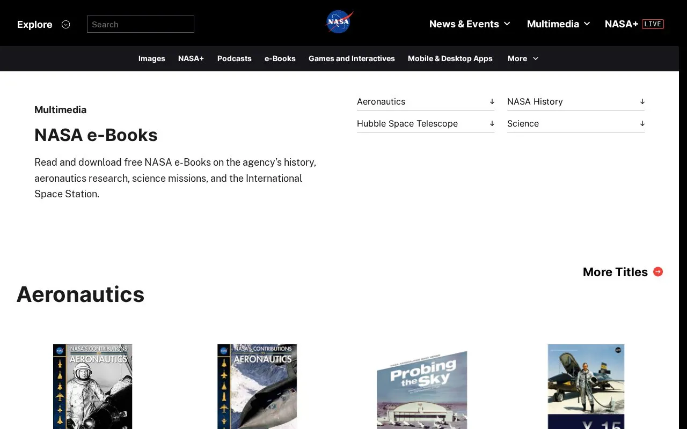Screen dimensions: 687x429
Task: Jump to Hubble Space Telescope section link
Action: click(x=426, y=123)
